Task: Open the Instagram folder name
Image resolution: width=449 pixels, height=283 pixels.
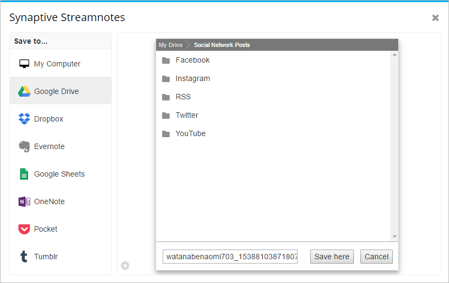Action: (x=193, y=78)
